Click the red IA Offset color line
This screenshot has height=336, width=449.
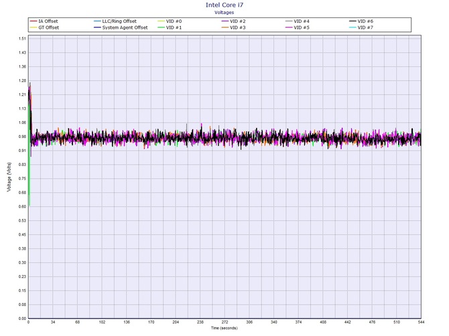point(34,21)
